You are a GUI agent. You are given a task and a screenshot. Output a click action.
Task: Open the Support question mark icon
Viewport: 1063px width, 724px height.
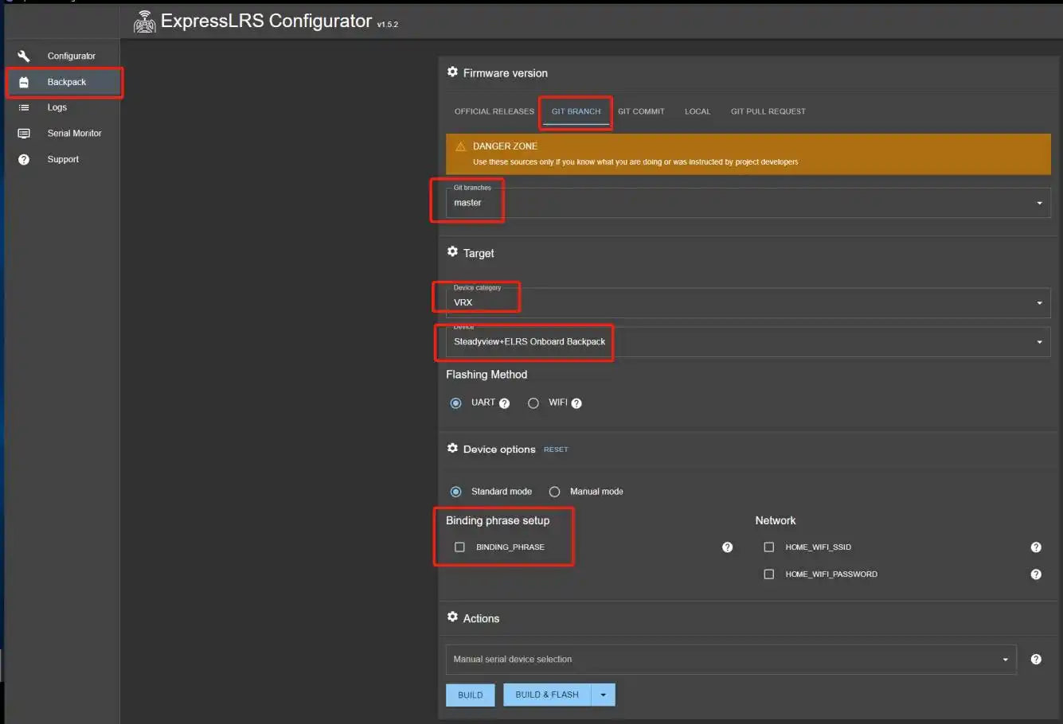pyautogui.click(x=24, y=159)
